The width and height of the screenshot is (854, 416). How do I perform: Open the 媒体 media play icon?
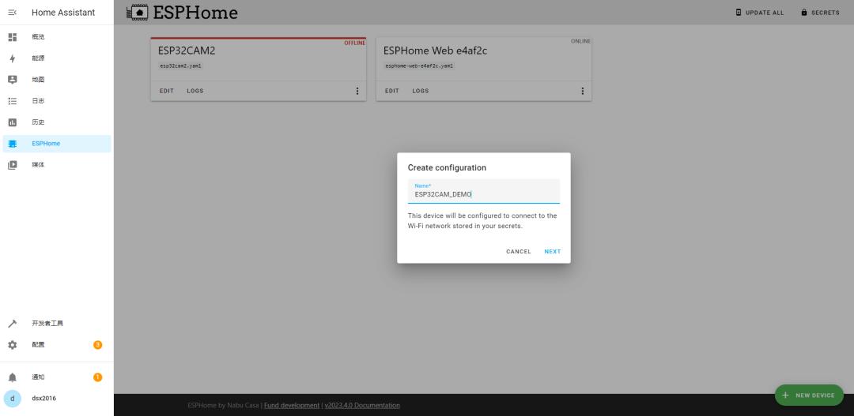12,165
